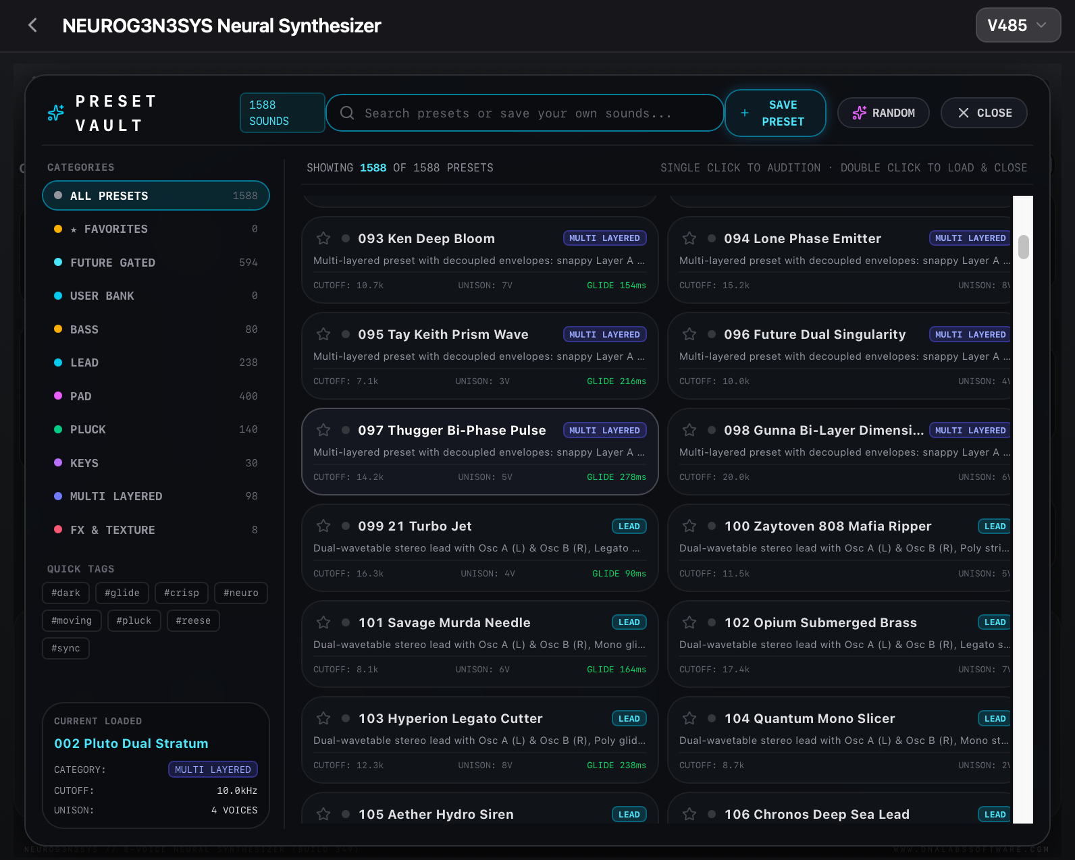Filter presets by Bass
The width and height of the screenshot is (1075, 860).
point(156,329)
